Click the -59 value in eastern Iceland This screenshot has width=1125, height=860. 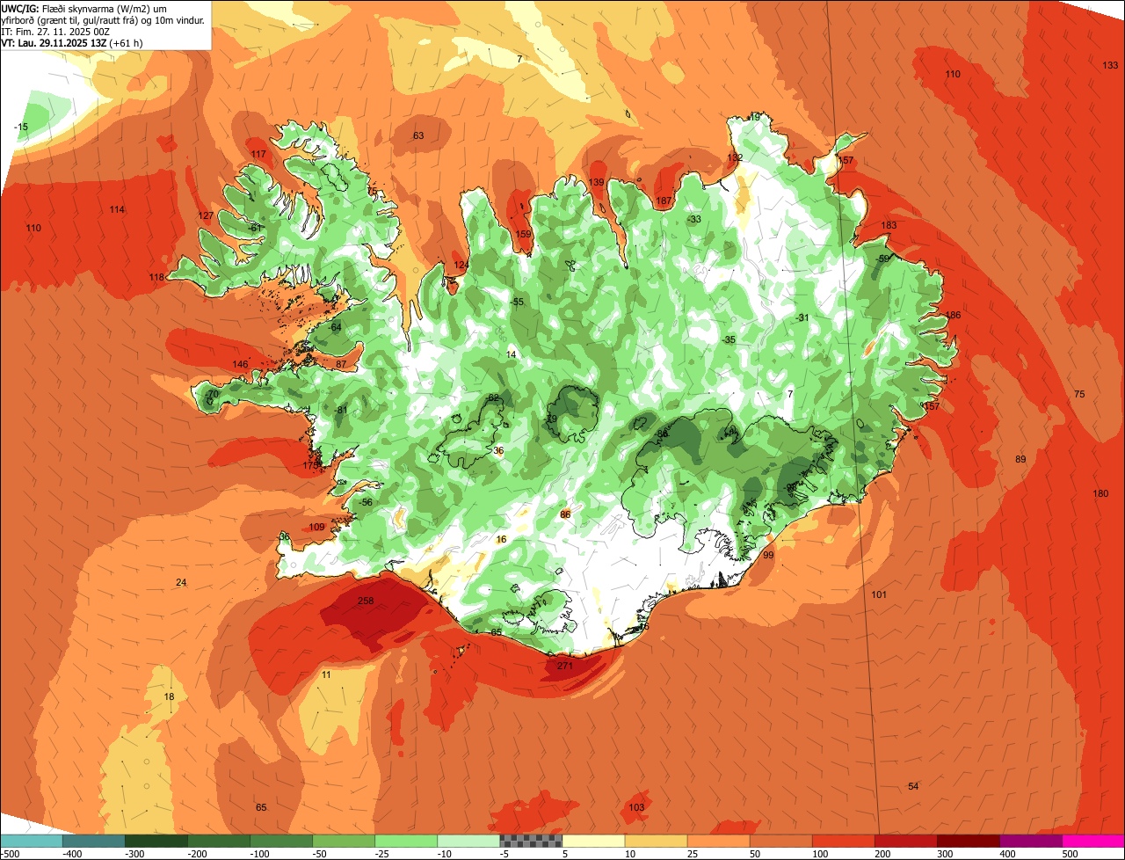coord(883,259)
